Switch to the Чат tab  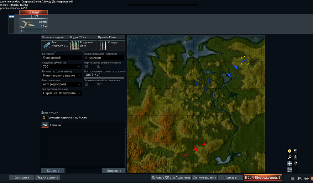(x=45, y=125)
